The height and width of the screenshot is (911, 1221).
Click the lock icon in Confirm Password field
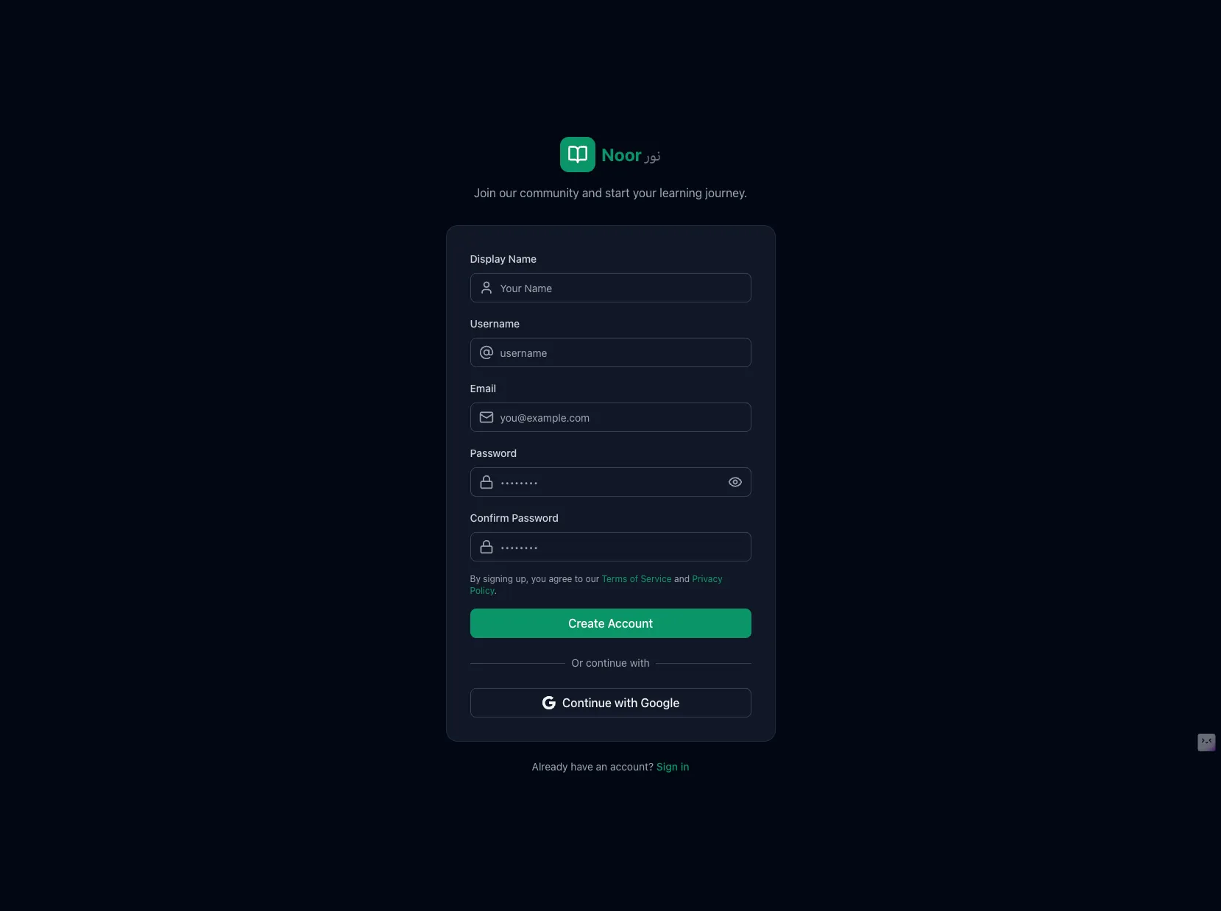click(x=486, y=547)
